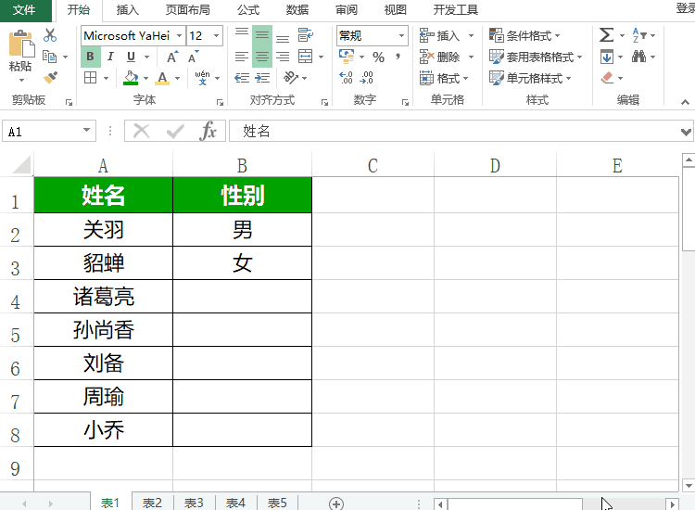The height and width of the screenshot is (510, 695).
Task: Switch to the 插入 ribbon tab
Action: click(128, 10)
